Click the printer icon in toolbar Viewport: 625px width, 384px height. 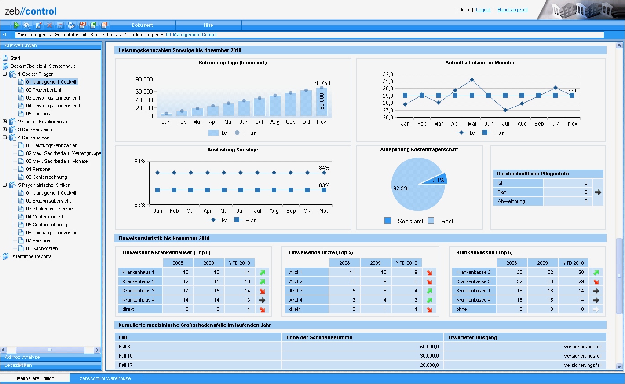pyautogui.click(x=71, y=25)
